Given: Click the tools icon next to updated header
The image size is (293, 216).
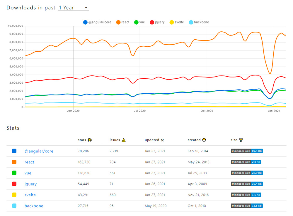Looking at the screenshot, I should tap(162, 140).
